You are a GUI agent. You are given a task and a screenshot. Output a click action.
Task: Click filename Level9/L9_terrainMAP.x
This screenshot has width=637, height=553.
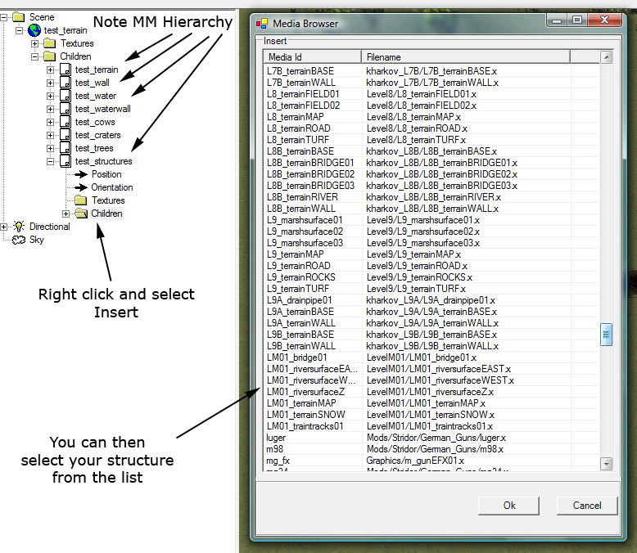[x=413, y=254]
